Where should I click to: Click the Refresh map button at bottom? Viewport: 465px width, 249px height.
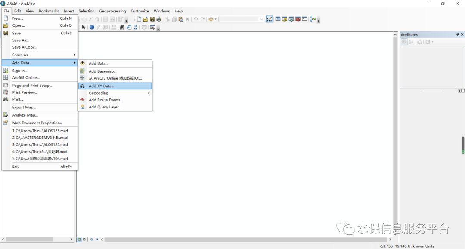[x=92, y=239]
